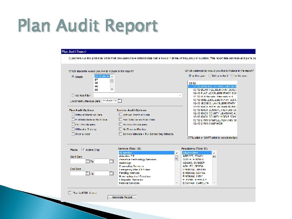Click Service list scroll-down arrow
The height and width of the screenshot is (219, 292).
click(x=176, y=183)
